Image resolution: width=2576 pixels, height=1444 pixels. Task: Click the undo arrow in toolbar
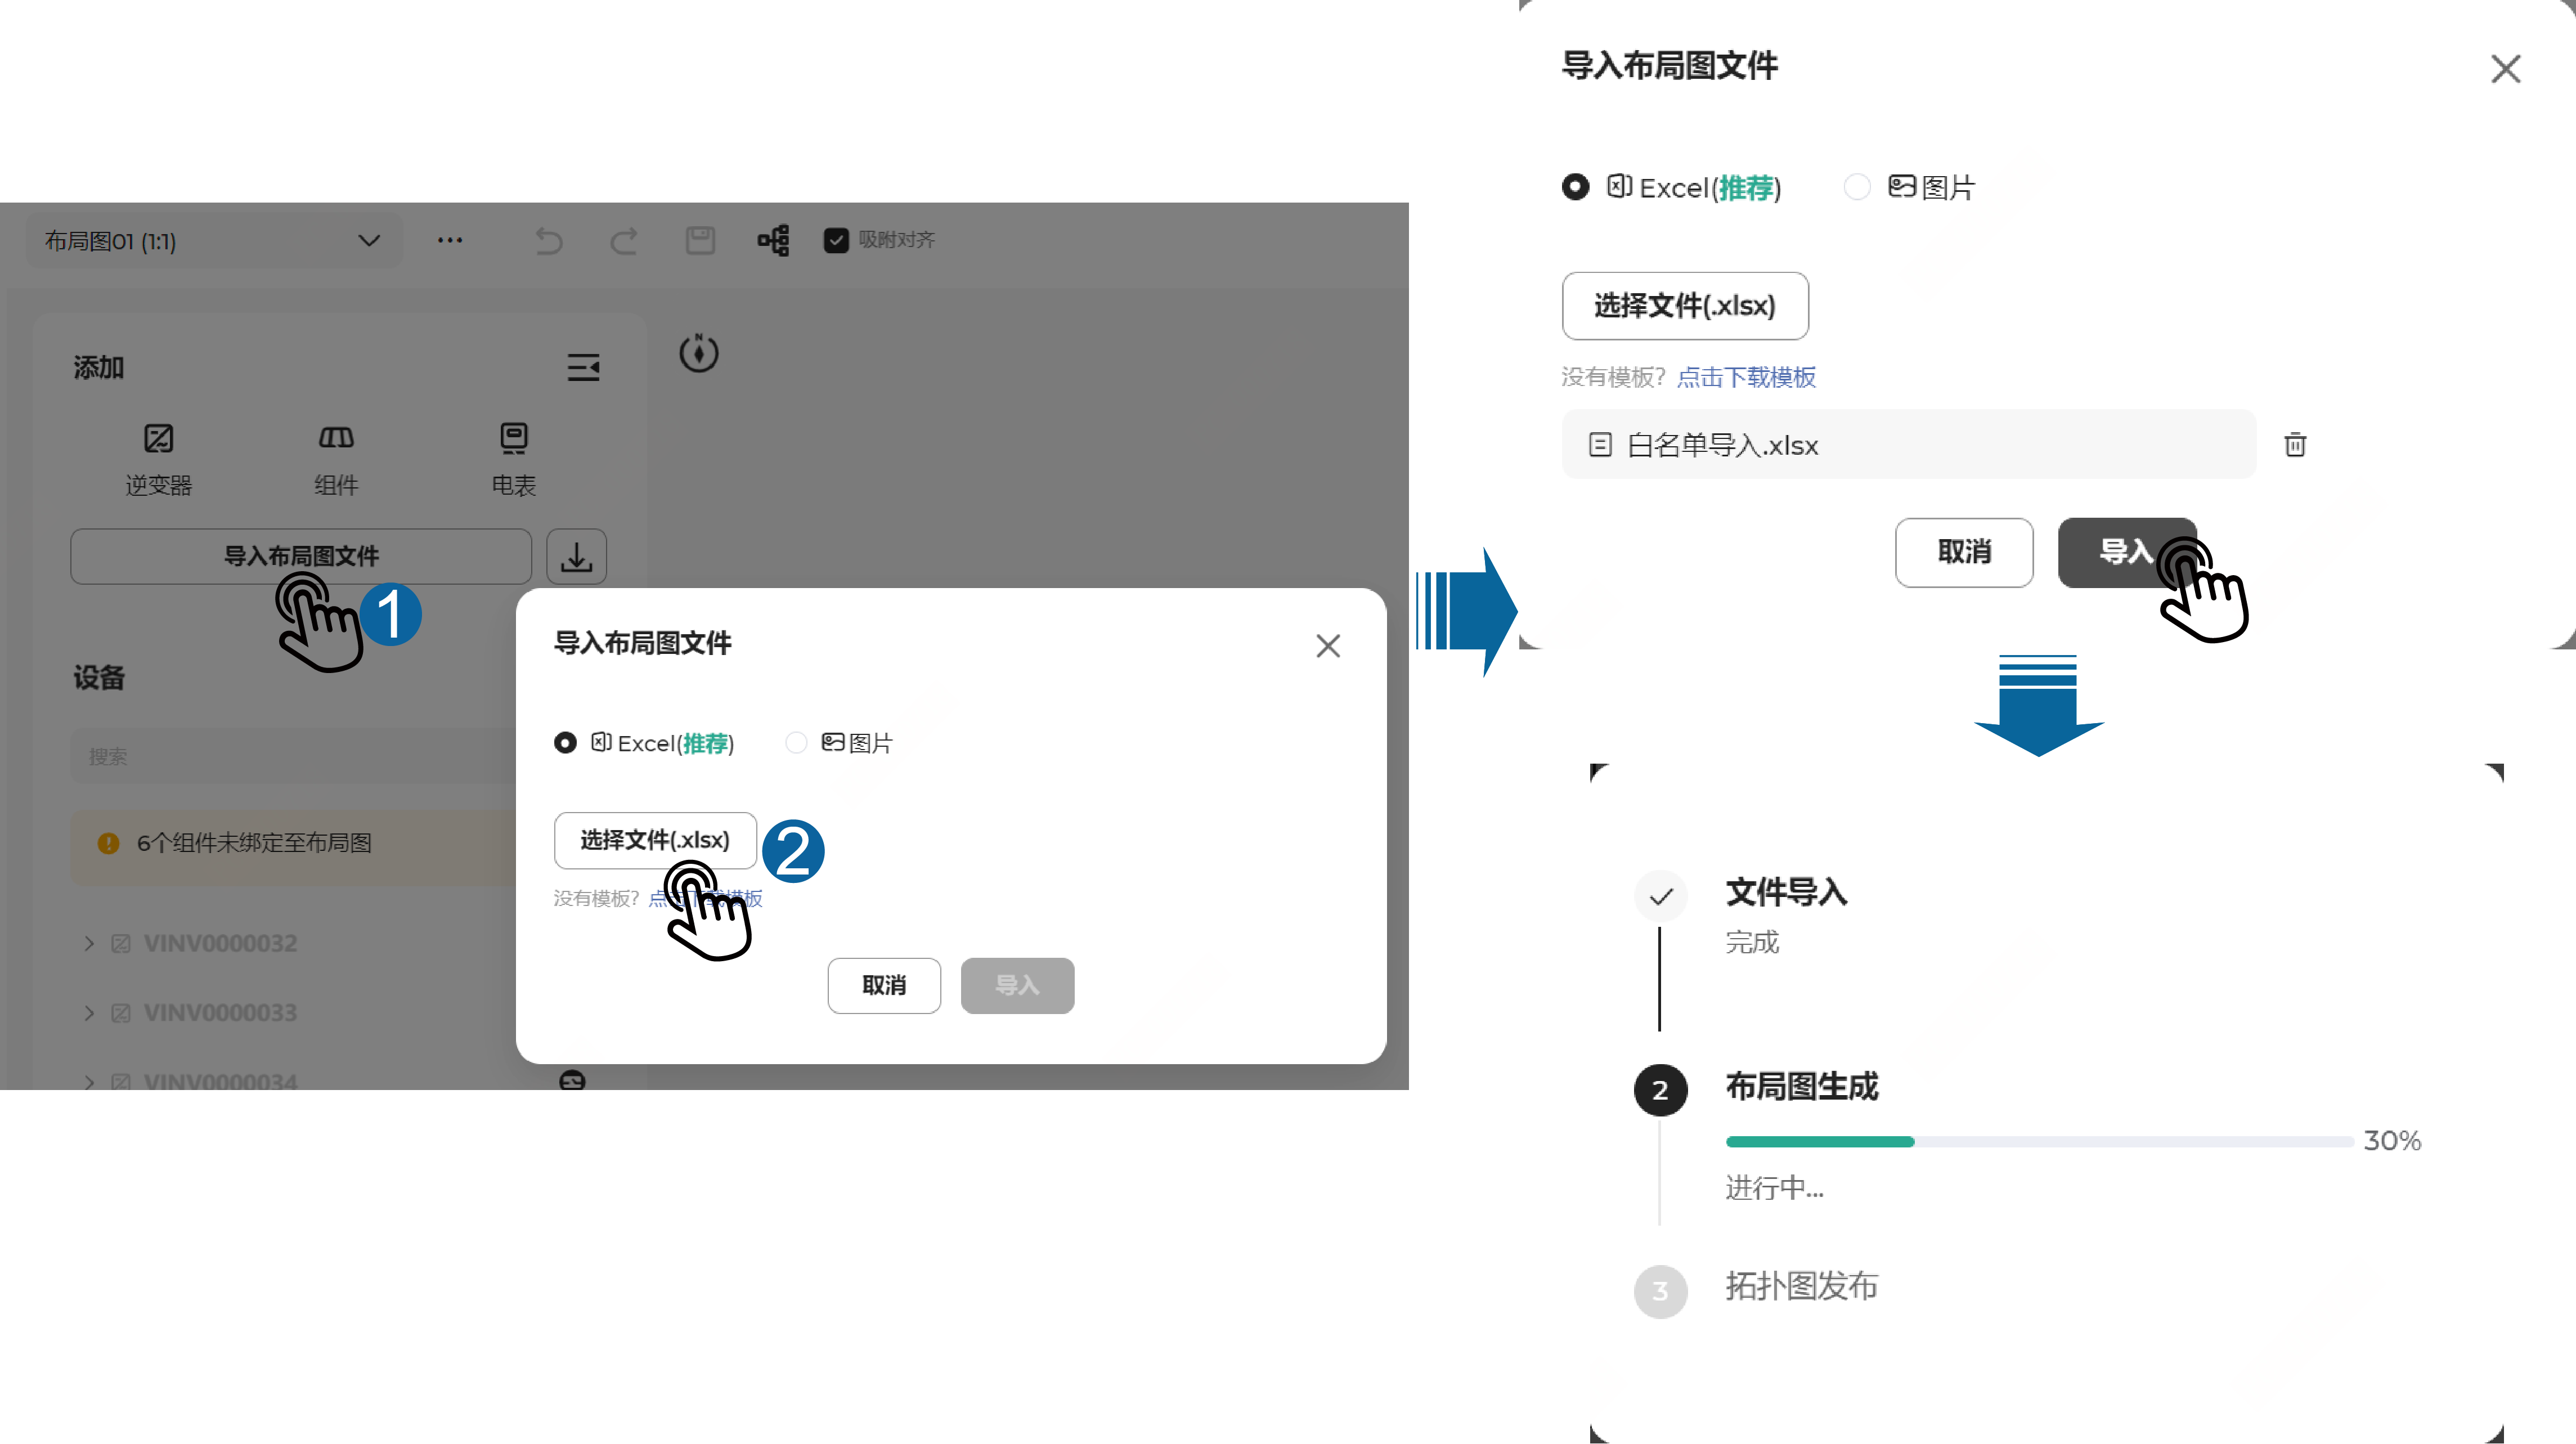[548, 241]
